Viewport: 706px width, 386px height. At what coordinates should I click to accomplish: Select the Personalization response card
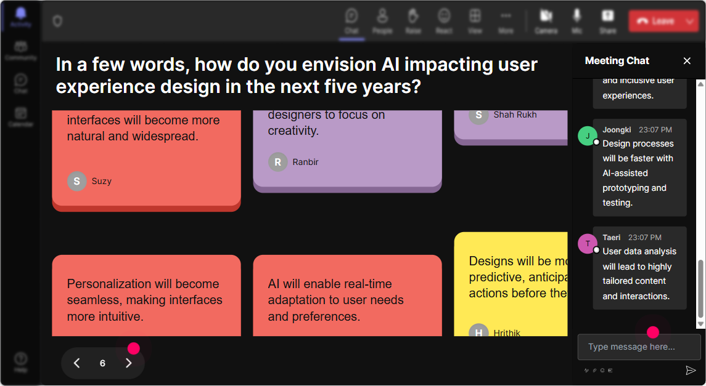point(146,296)
